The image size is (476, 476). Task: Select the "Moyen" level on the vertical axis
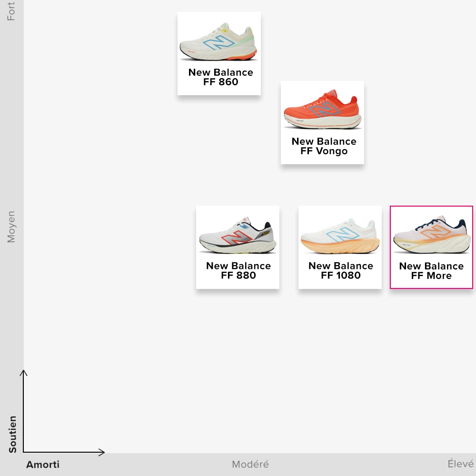(x=11, y=227)
